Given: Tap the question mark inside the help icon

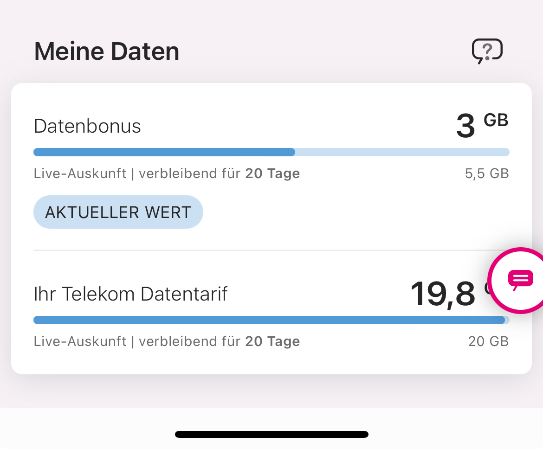Looking at the screenshot, I should [x=487, y=51].
